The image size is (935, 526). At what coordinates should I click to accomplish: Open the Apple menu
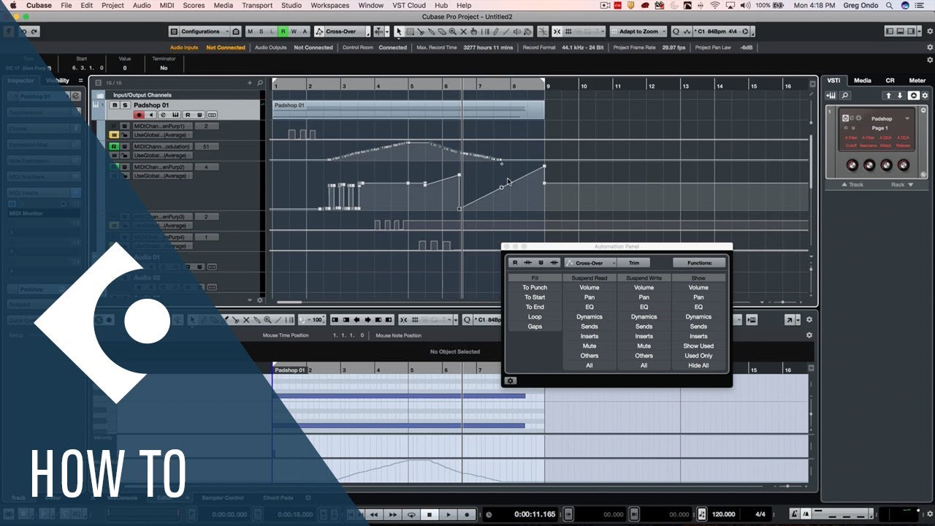(x=12, y=5)
